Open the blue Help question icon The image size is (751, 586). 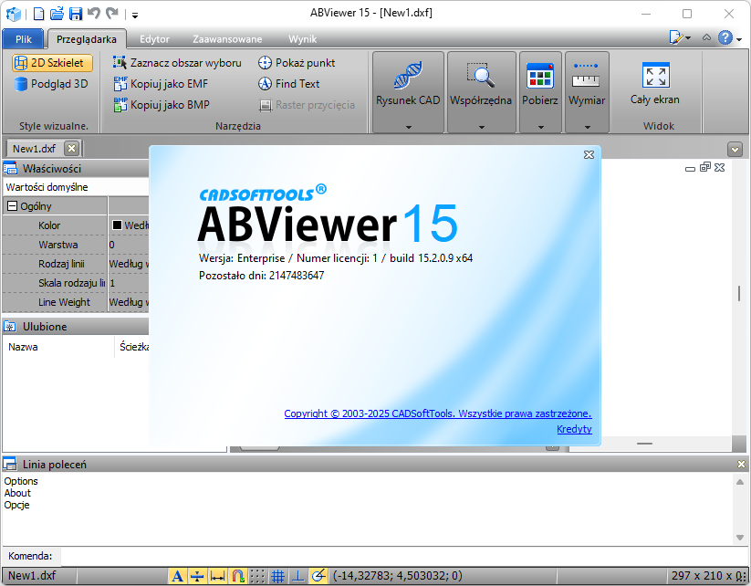725,37
